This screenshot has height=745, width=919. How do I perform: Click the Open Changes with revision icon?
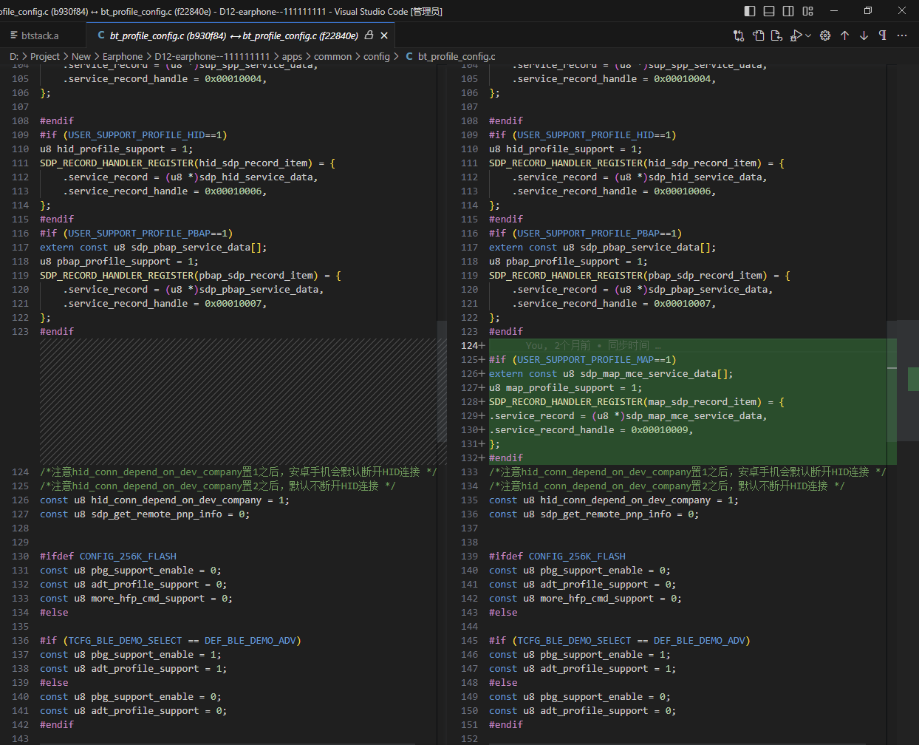(776, 35)
